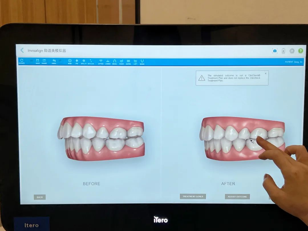The height and width of the screenshot is (231, 308).
Task: Select the BEFORE teeth model
Action: [101, 139]
